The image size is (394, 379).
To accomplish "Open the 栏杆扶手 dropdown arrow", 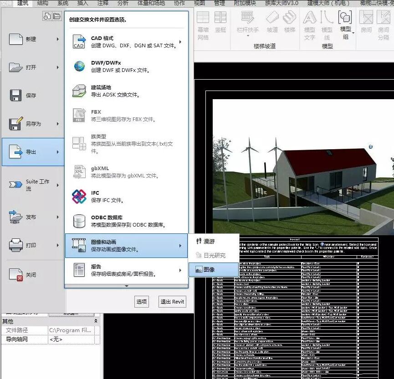I will pos(248,36).
